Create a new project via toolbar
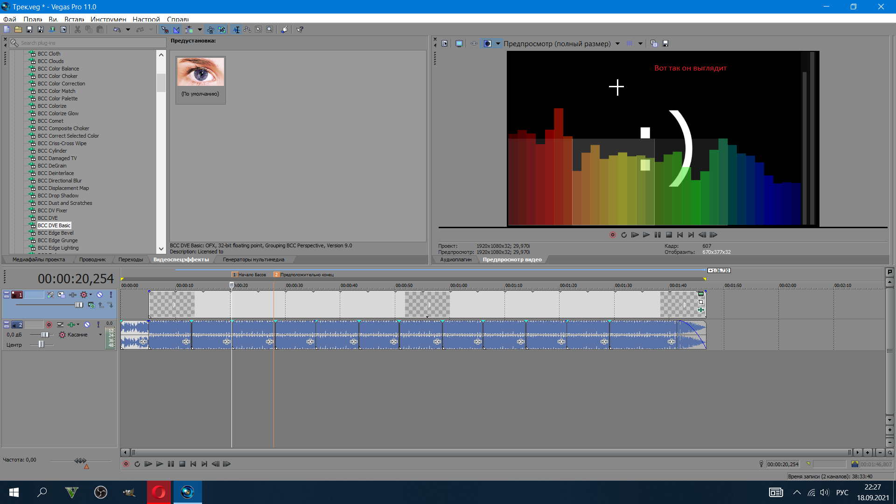Screen dimensions: 896x504 pyautogui.click(x=7, y=29)
